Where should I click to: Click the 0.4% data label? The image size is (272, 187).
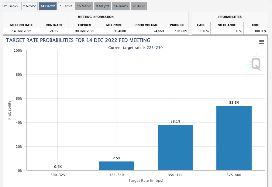pos(58,167)
